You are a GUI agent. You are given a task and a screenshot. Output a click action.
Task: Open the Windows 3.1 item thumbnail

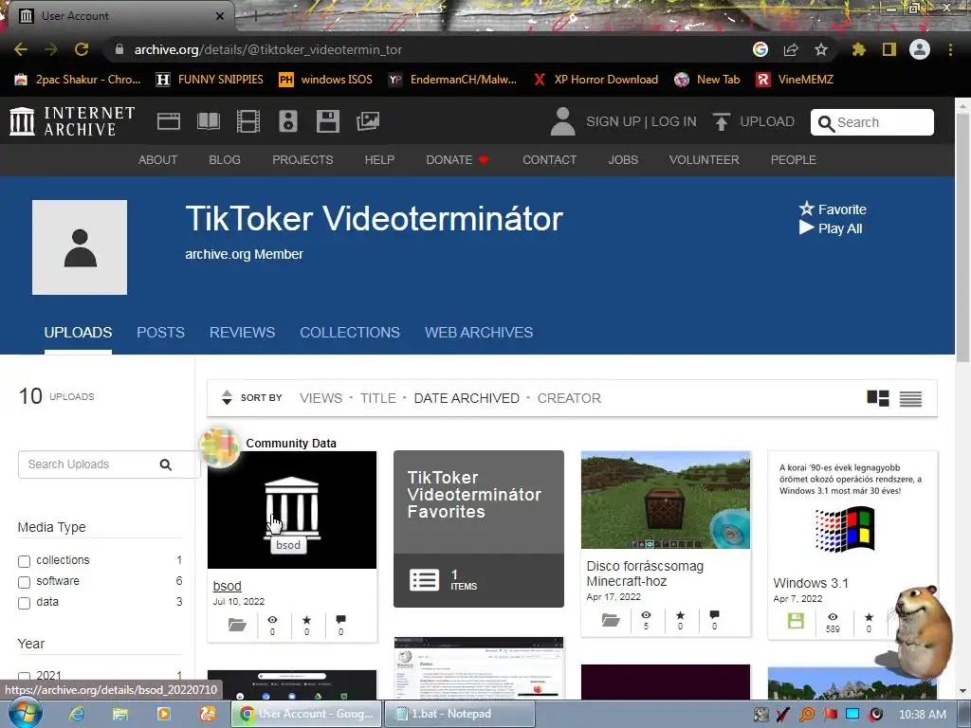coord(852,511)
